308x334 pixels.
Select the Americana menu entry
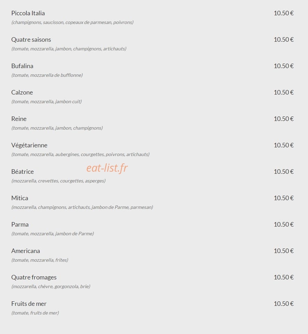pyautogui.click(x=26, y=251)
